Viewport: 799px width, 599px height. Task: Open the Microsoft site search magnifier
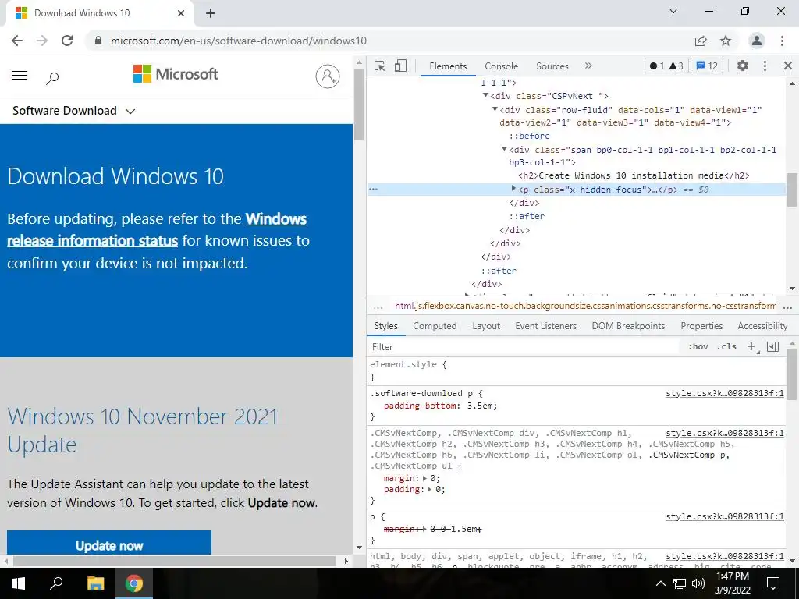point(52,78)
